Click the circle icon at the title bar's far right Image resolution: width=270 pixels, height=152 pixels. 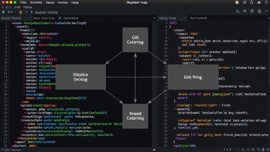[266, 2]
